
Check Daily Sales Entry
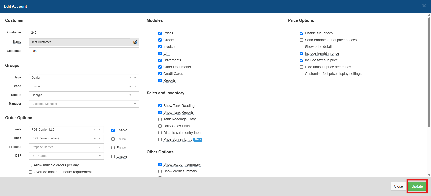[160, 126]
